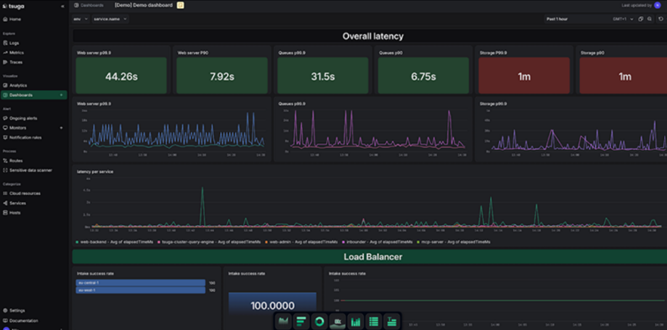This screenshot has width=667, height=330.
Task: Click the Analytics icon in sidebar
Action: pos(5,86)
